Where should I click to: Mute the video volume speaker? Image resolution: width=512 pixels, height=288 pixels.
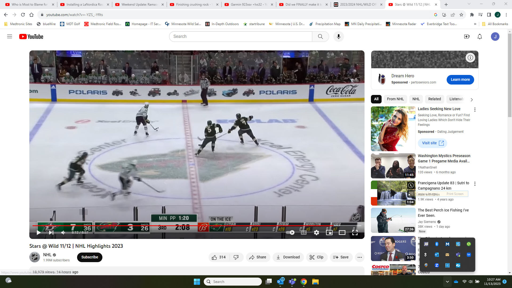63,233
